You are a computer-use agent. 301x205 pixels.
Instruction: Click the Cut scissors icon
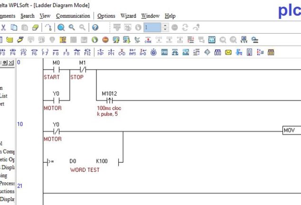point(3,27)
